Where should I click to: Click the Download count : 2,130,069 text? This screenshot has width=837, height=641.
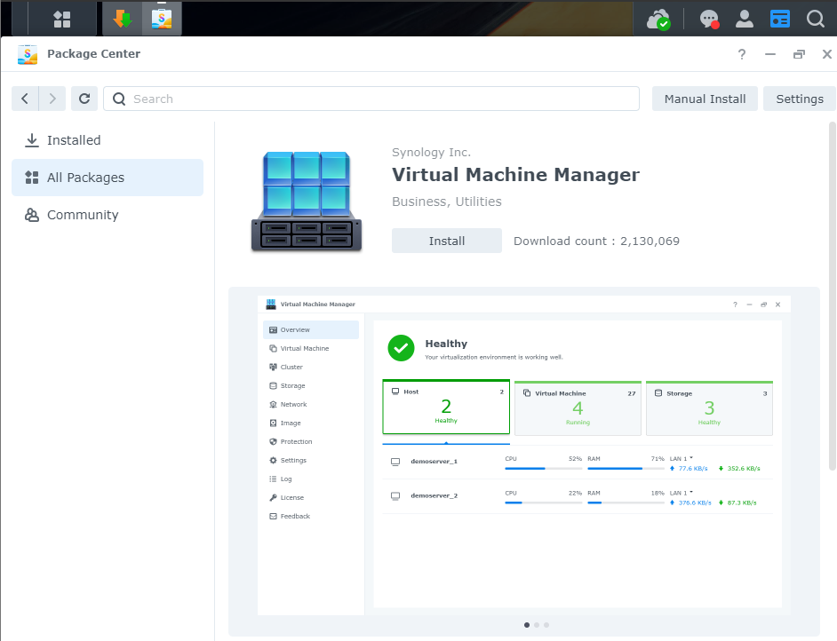pos(596,241)
